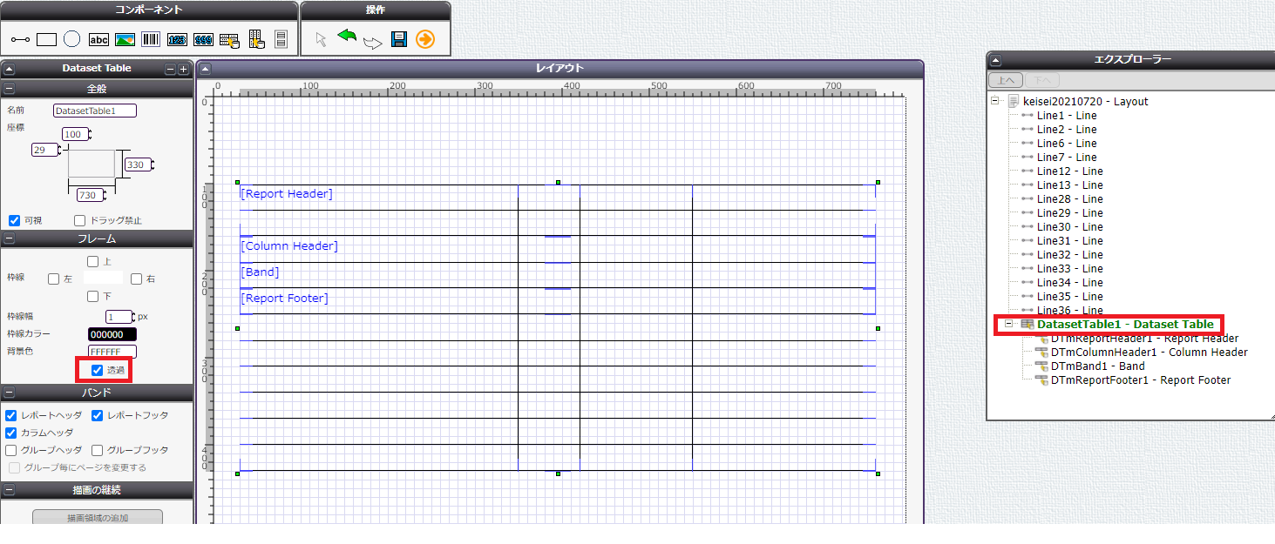
Task: Pick the Ellipse component tool
Action: pyautogui.click(x=72, y=39)
